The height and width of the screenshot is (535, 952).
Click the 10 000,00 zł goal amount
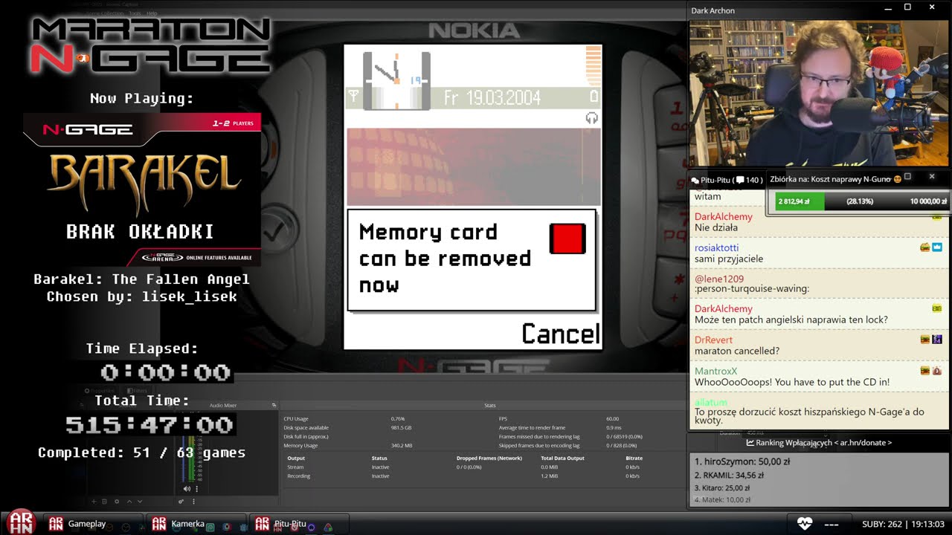tap(928, 201)
